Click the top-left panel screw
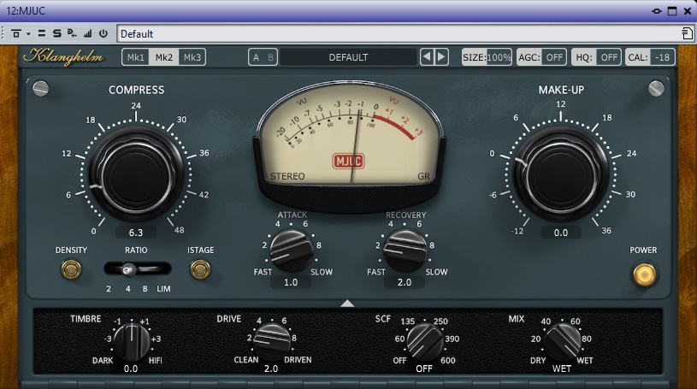The image size is (697, 389). click(40, 88)
